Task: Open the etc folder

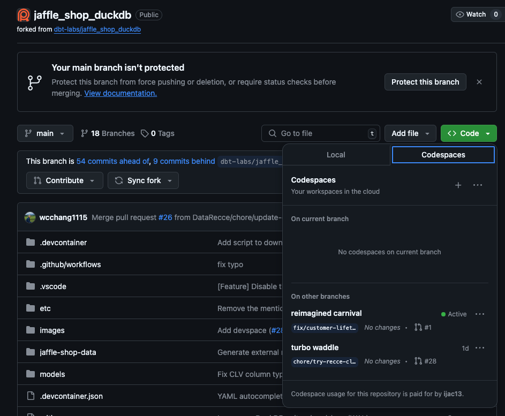Action: coord(45,308)
